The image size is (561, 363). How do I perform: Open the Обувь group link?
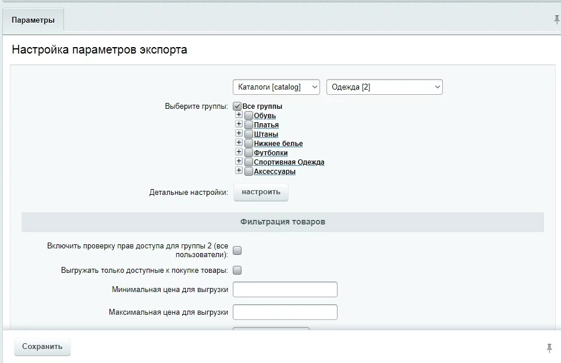tap(265, 116)
